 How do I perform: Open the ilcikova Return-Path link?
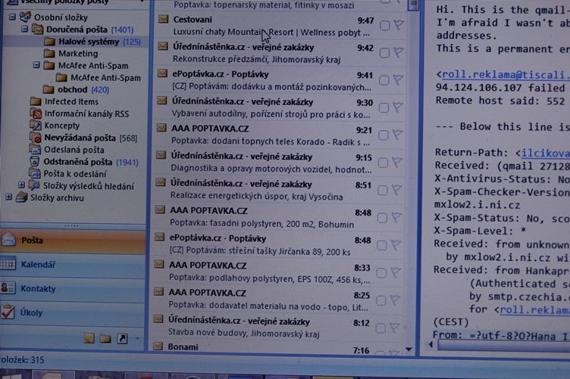coord(546,154)
